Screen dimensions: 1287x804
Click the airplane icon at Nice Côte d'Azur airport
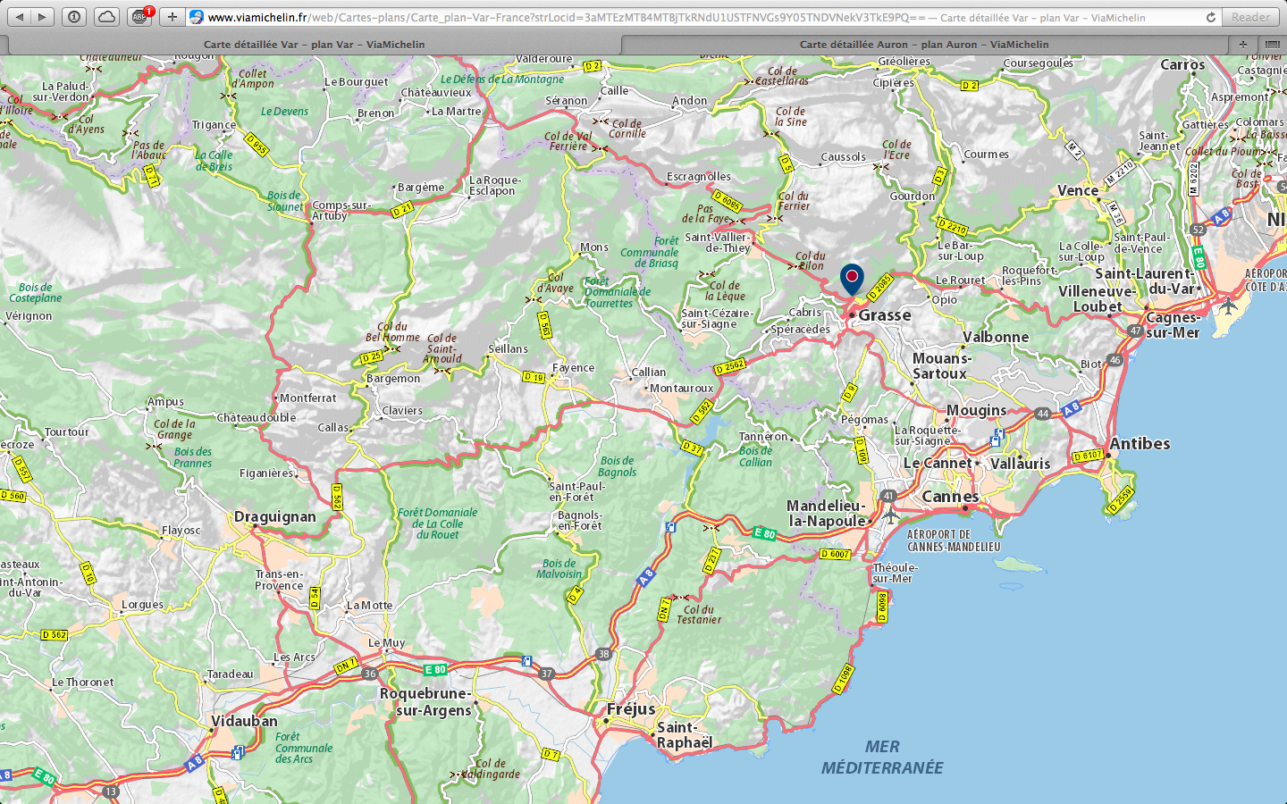click(1228, 306)
